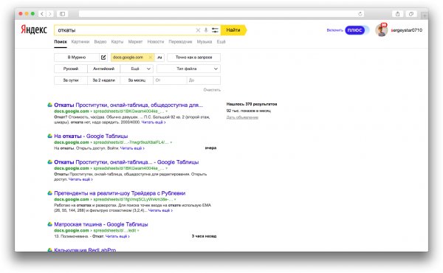The width and height of the screenshot is (443, 273).
Task: Click Читать ещё under На откаты
Action: pos(132,148)
